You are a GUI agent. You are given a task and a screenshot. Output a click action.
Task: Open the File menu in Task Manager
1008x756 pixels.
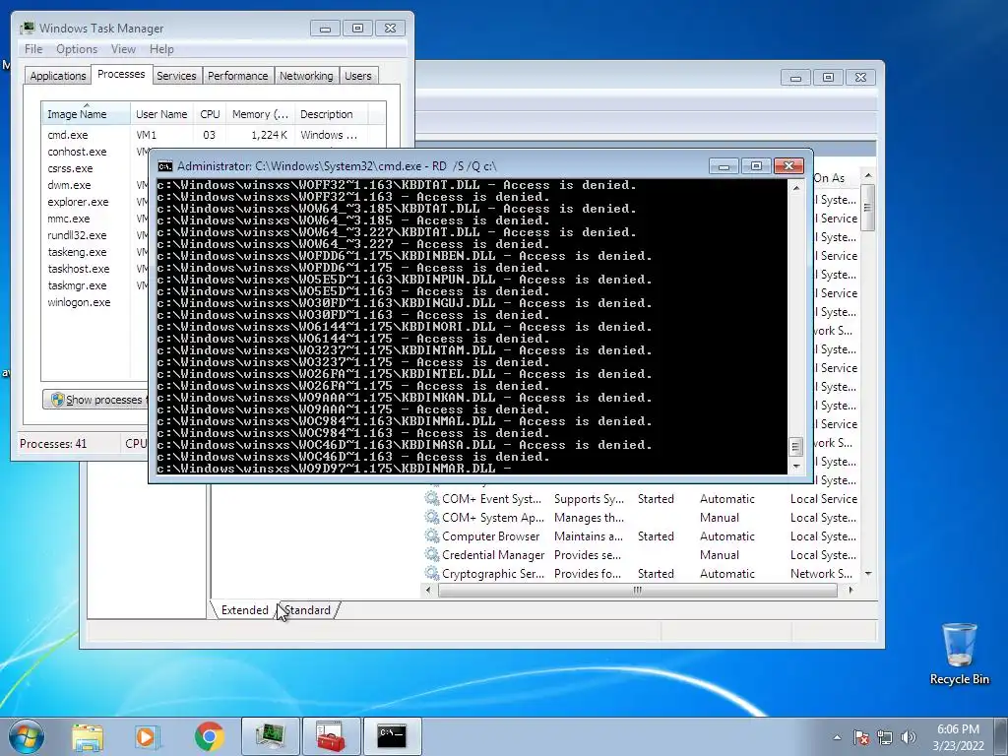click(x=33, y=49)
